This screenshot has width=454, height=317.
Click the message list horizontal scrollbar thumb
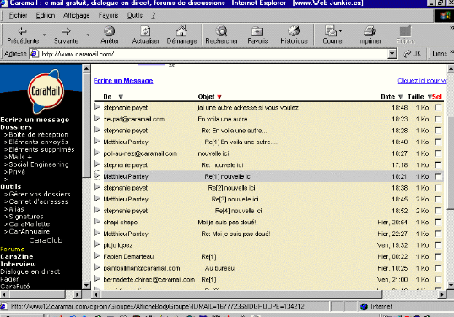pos(241,295)
